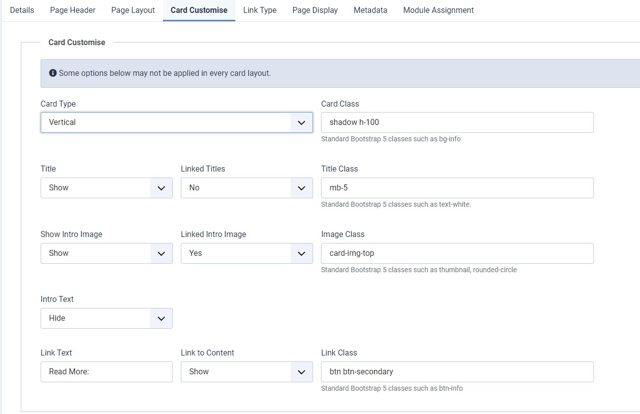640x414 pixels.
Task: Switch to the Details tab
Action: (x=22, y=10)
